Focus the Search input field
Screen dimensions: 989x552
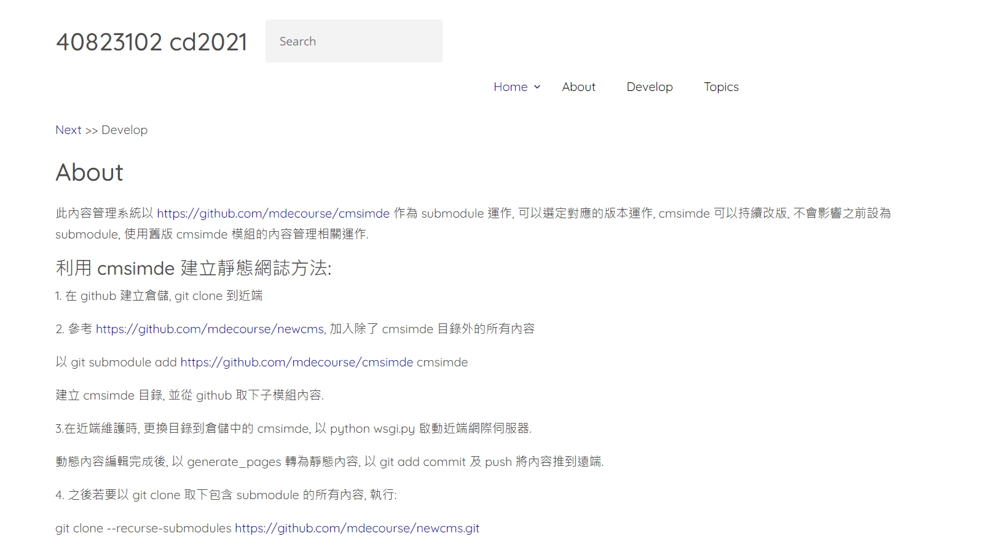[x=353, y=41]
